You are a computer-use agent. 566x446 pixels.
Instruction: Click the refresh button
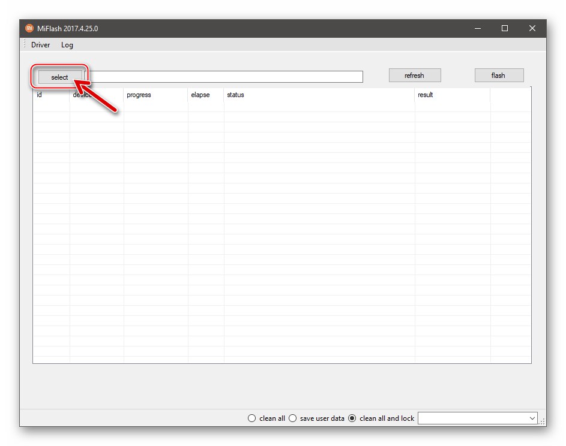click(415, 76)
